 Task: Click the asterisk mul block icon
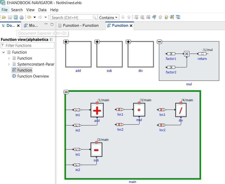click(139, 110)
